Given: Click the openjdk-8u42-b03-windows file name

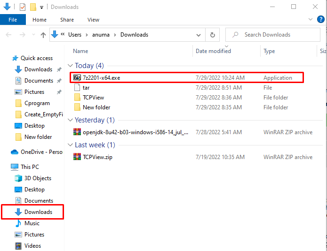Looking at the screenshot, I should [x=136, y=132].
